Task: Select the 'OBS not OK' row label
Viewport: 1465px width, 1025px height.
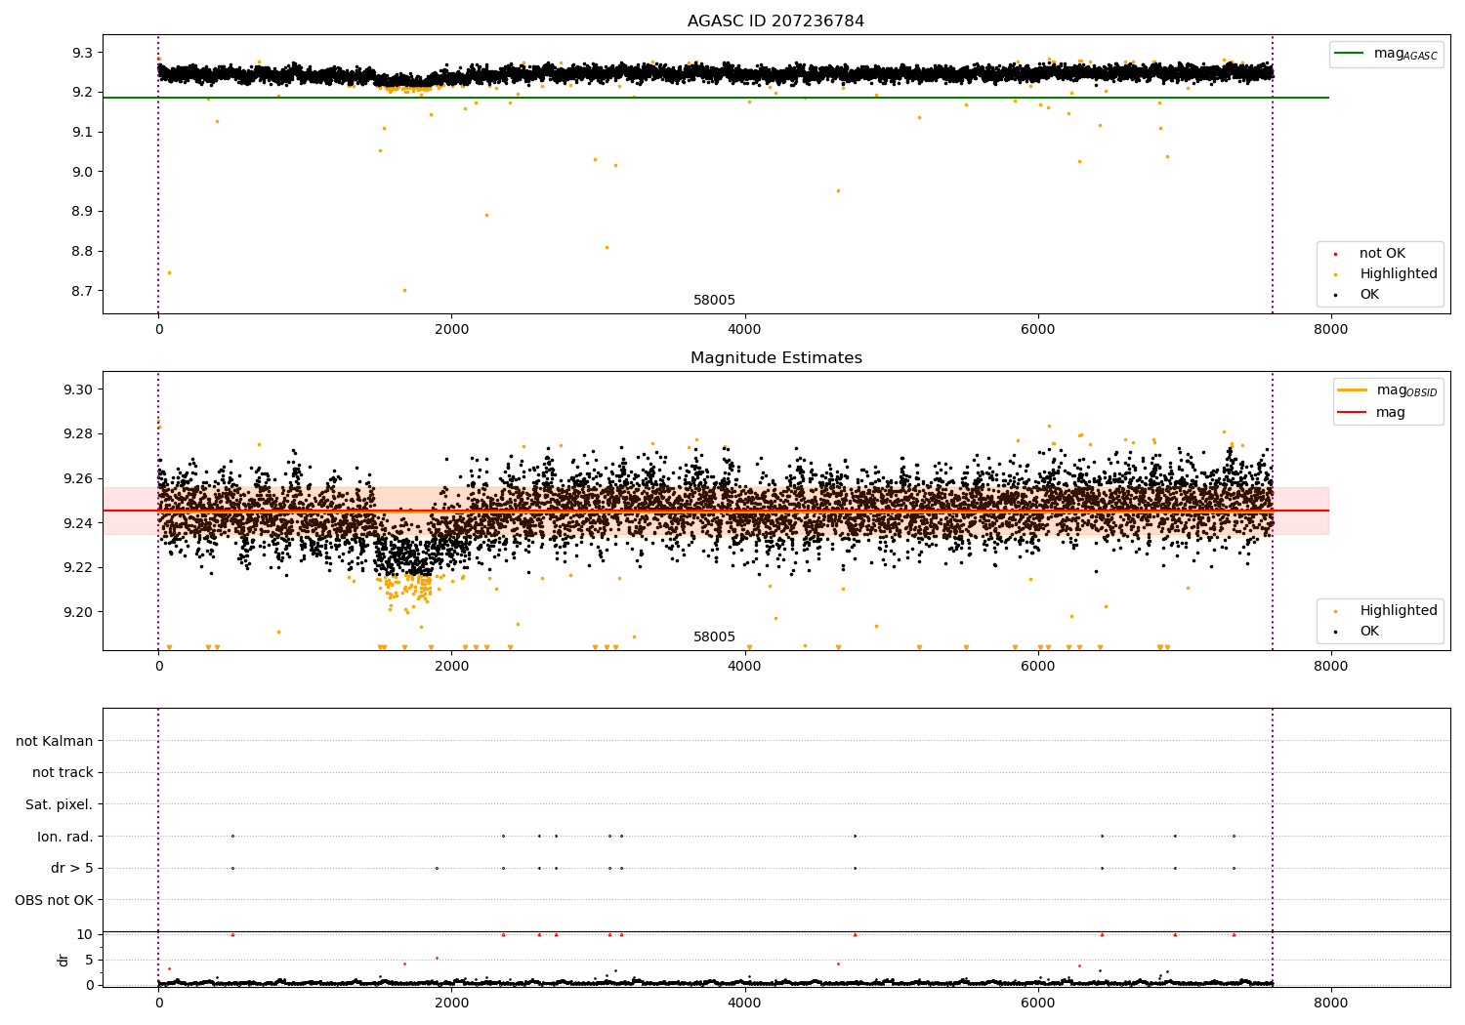Action: tap(54, 900)
